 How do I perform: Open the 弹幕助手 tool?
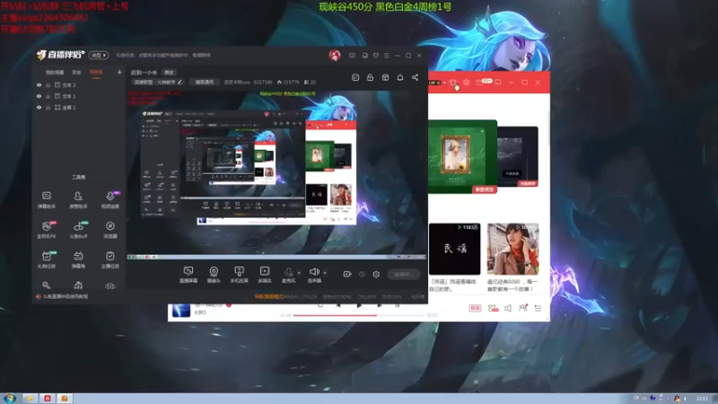point(47,199)
